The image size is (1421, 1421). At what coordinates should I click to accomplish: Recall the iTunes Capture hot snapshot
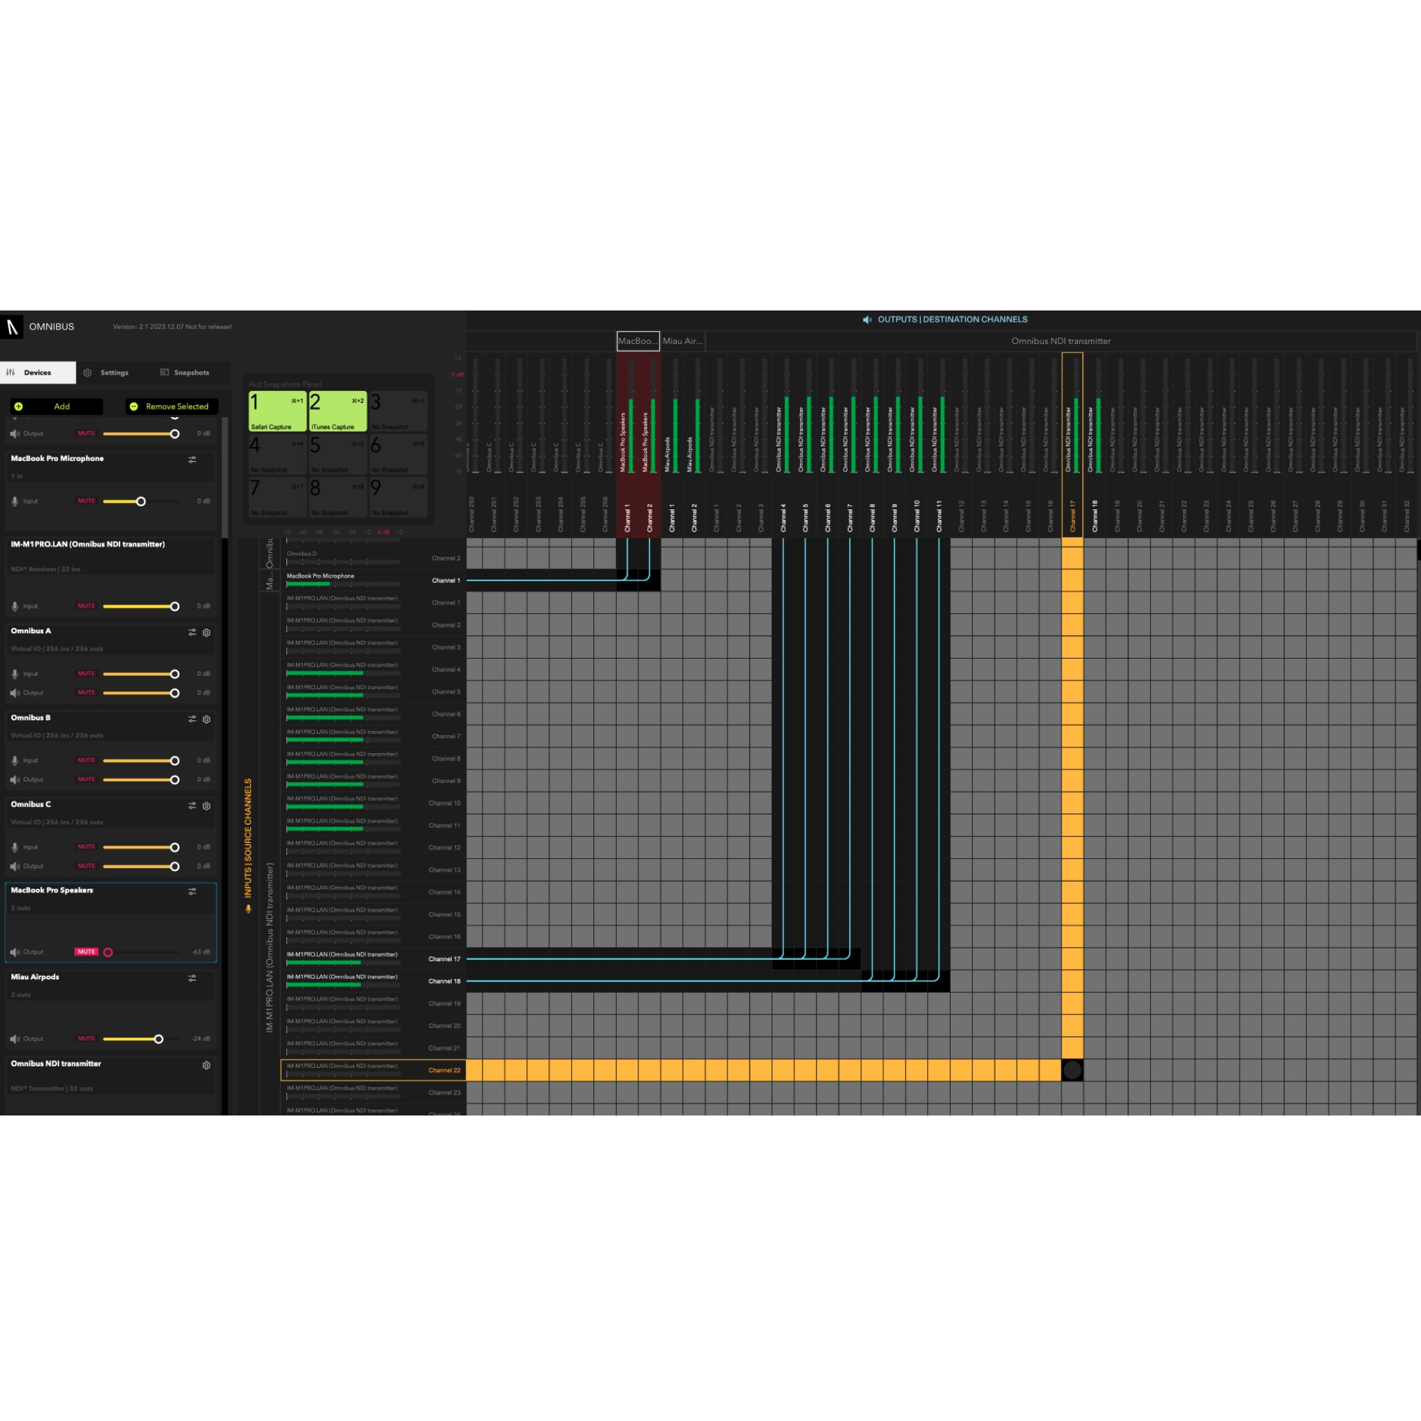337,411
